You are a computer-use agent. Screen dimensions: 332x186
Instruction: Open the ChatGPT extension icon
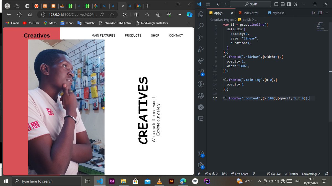[x=201, y=96]
